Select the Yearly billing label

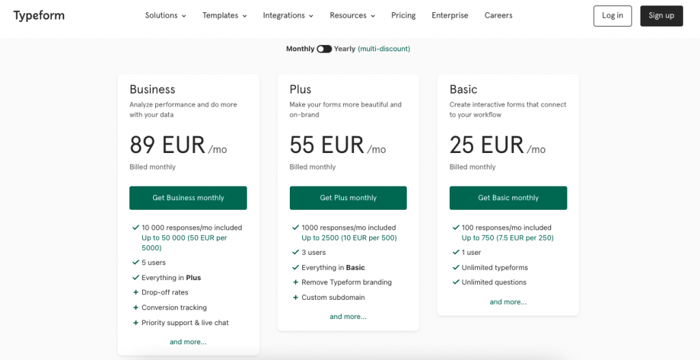click(345, 49)
